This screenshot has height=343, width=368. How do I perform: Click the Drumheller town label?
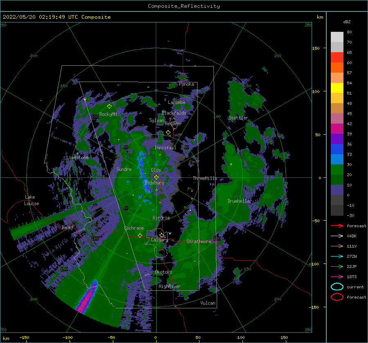(239, 201)
